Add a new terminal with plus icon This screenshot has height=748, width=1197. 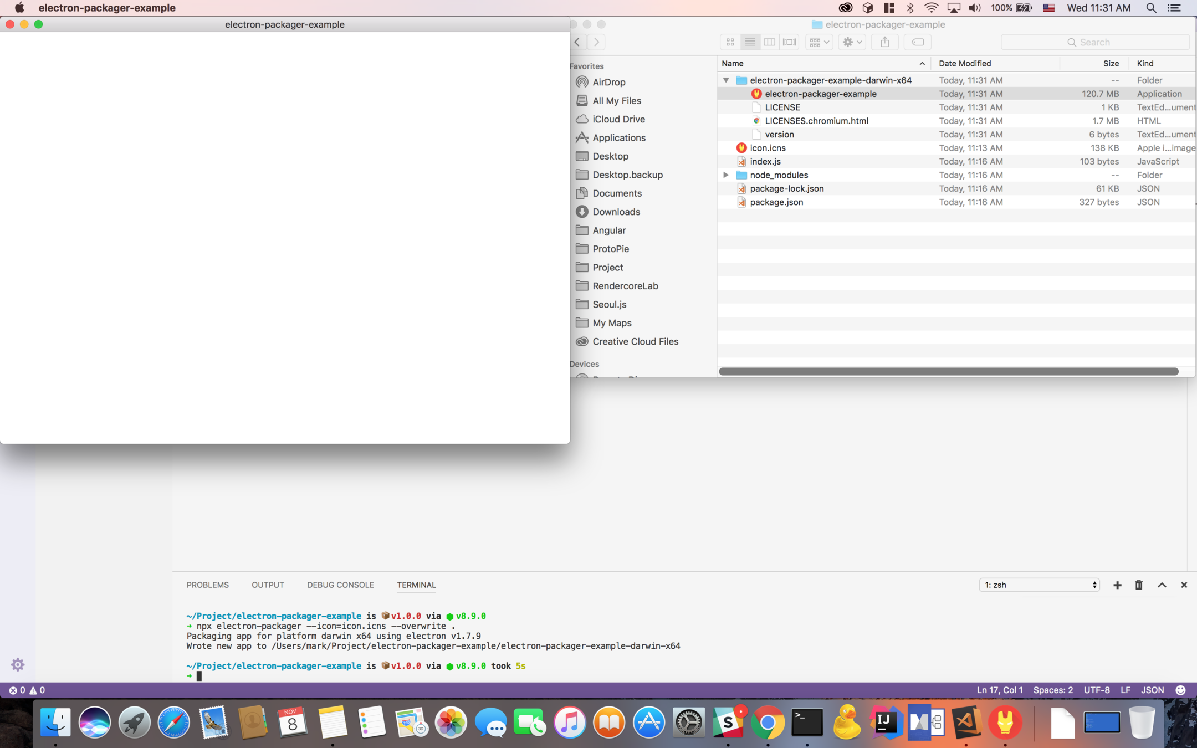point(1117,585)
